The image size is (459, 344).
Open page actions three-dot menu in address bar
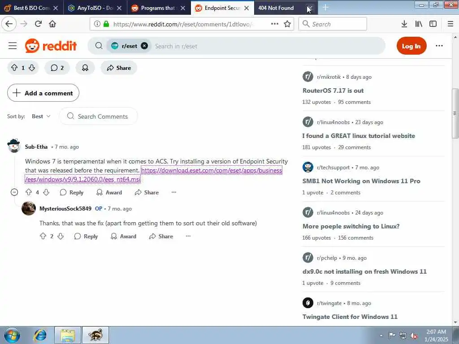coord(275,24)
